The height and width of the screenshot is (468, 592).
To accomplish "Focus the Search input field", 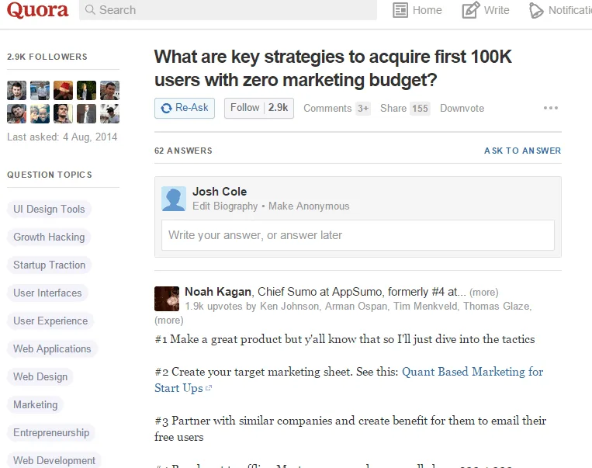I will point(228,10).
